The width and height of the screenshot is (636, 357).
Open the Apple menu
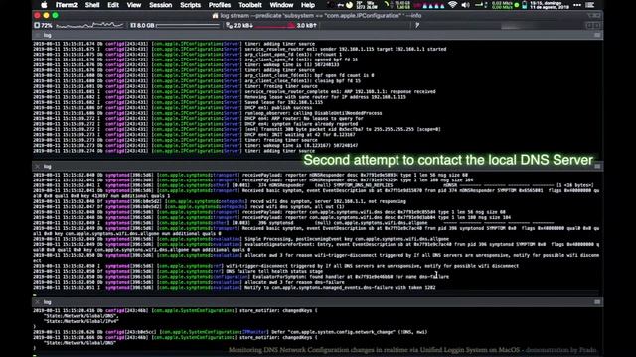click(44, 5)
